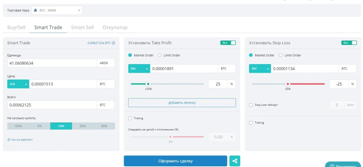Open the Торговая пара BTC - ARDR dropdown
363x167 pixels.
point(57,11)
